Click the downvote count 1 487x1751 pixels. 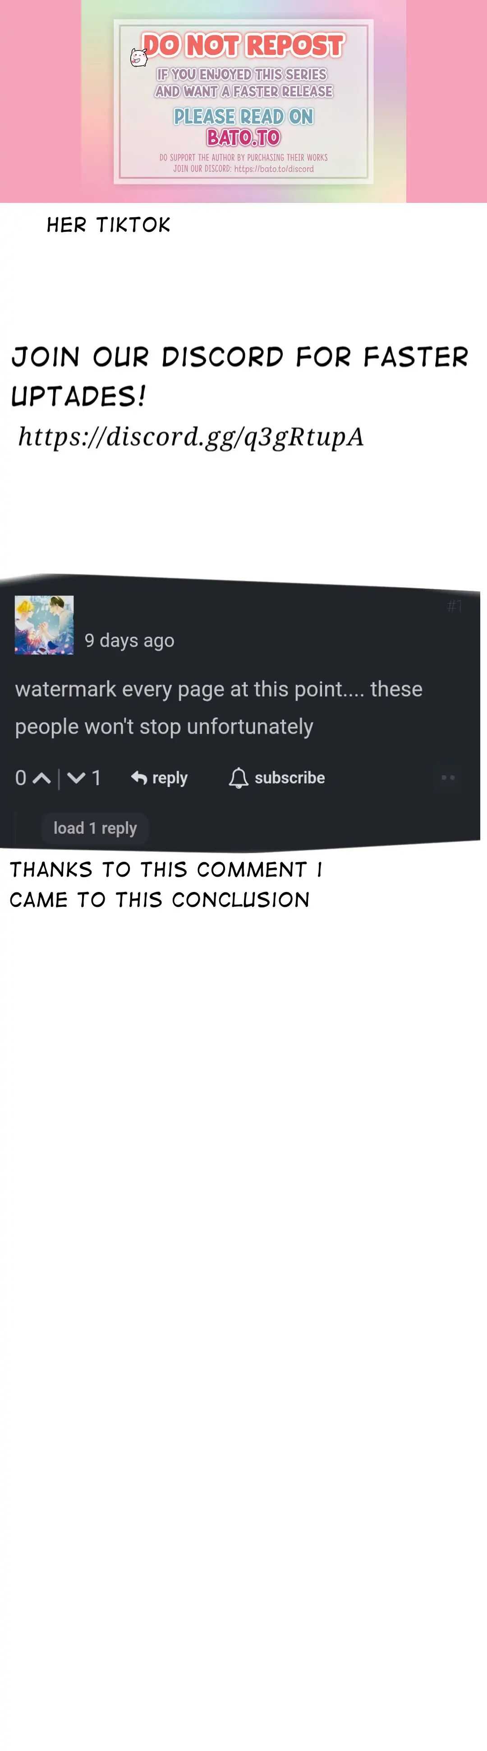96,778
